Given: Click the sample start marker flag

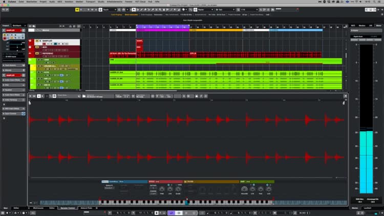Looking at the screenshot, I should pyautogui.click(x=30, y=103).
